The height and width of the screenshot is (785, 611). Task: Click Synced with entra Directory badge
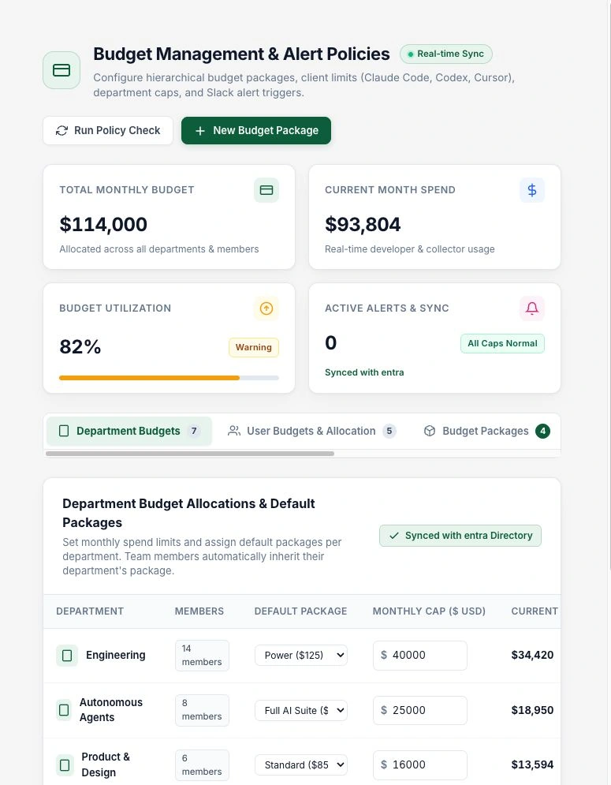460,536
